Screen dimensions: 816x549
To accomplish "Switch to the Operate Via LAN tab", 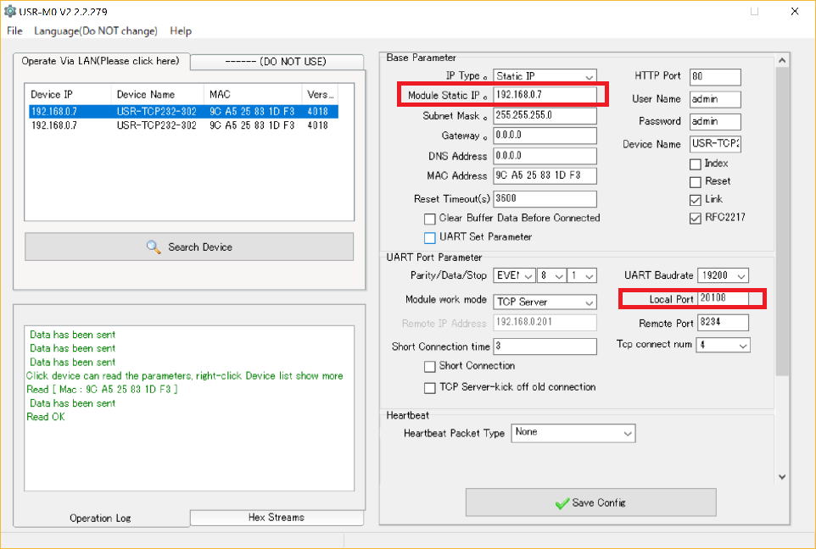I will pyautogui.click(x=100, y=61).
